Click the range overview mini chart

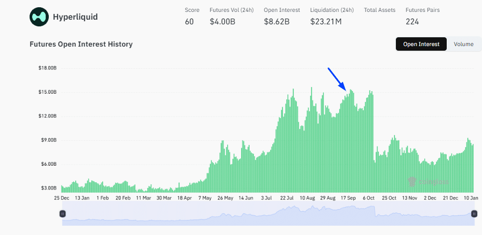[268, 214]
